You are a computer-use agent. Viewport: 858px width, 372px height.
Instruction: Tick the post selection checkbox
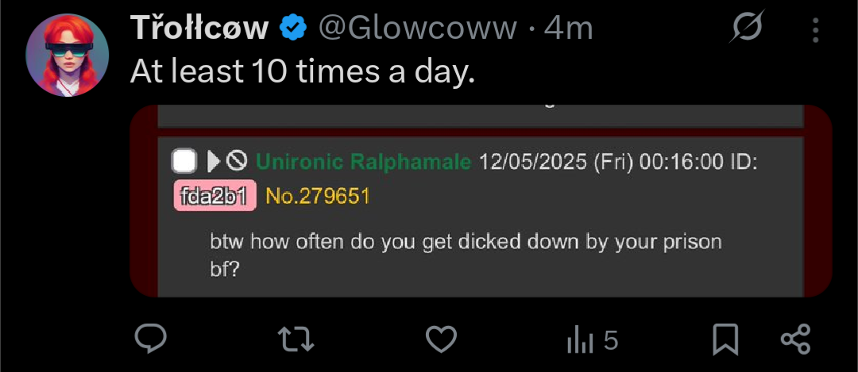pyautogui.click(x=184, y=162)
